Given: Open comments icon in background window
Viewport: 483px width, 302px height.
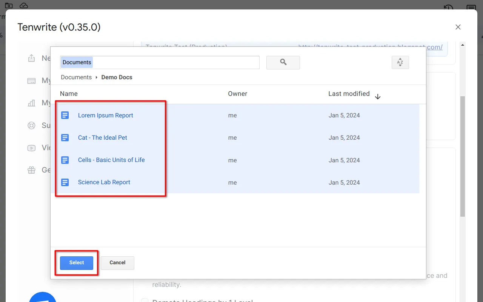Looking at the screenshot, I should [x=471, y=8].
